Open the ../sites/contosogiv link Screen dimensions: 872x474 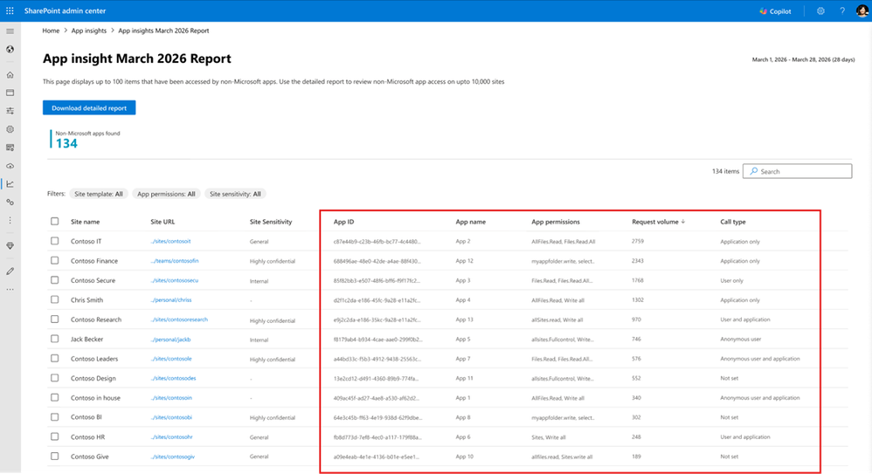pos(173,457)
